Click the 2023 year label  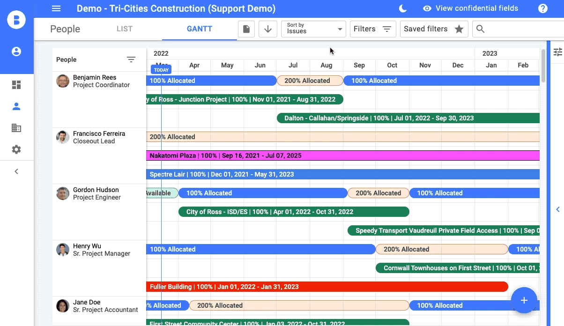coord(490,53)
